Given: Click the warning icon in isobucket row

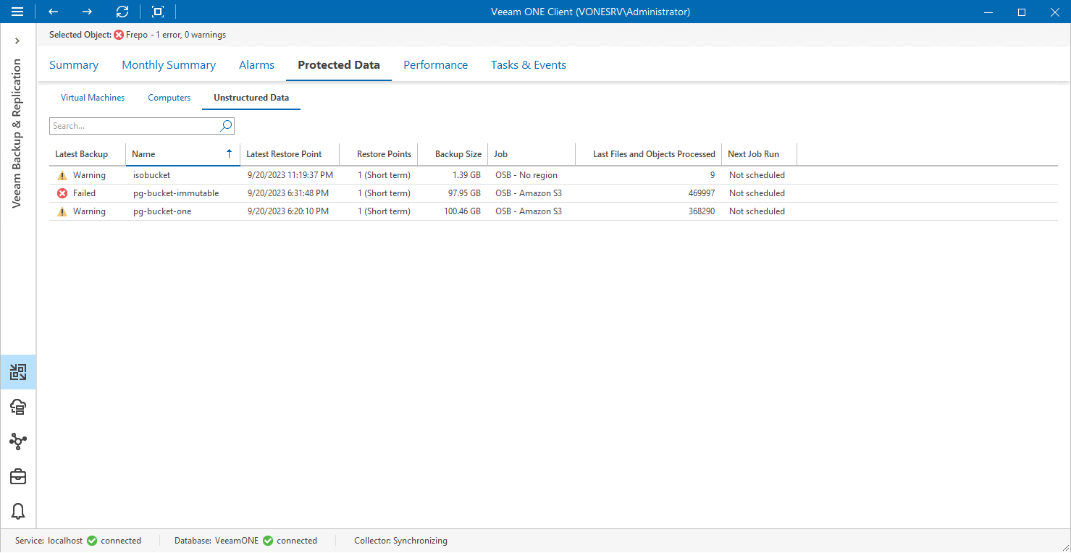Looking at the screenshot, I should (x=62, y=175).
